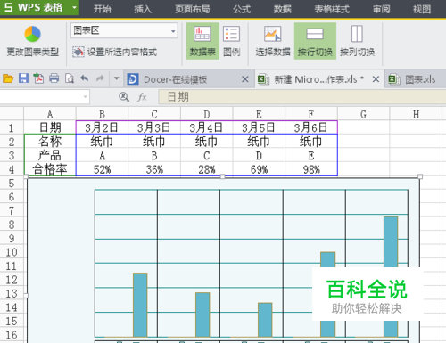Click the print preview icon
The image size is (446, 343).
70,78
